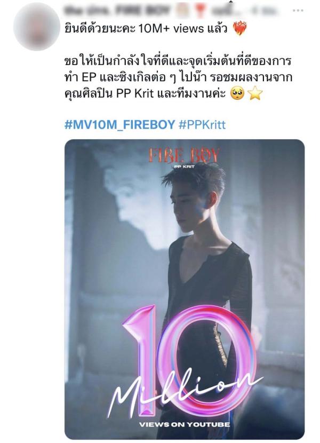Open the #MV10M_FIREBOY hashtag
The image size is (320, 443).
(120, 124)
